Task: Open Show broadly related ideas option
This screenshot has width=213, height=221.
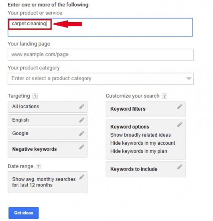Action: 140,135
